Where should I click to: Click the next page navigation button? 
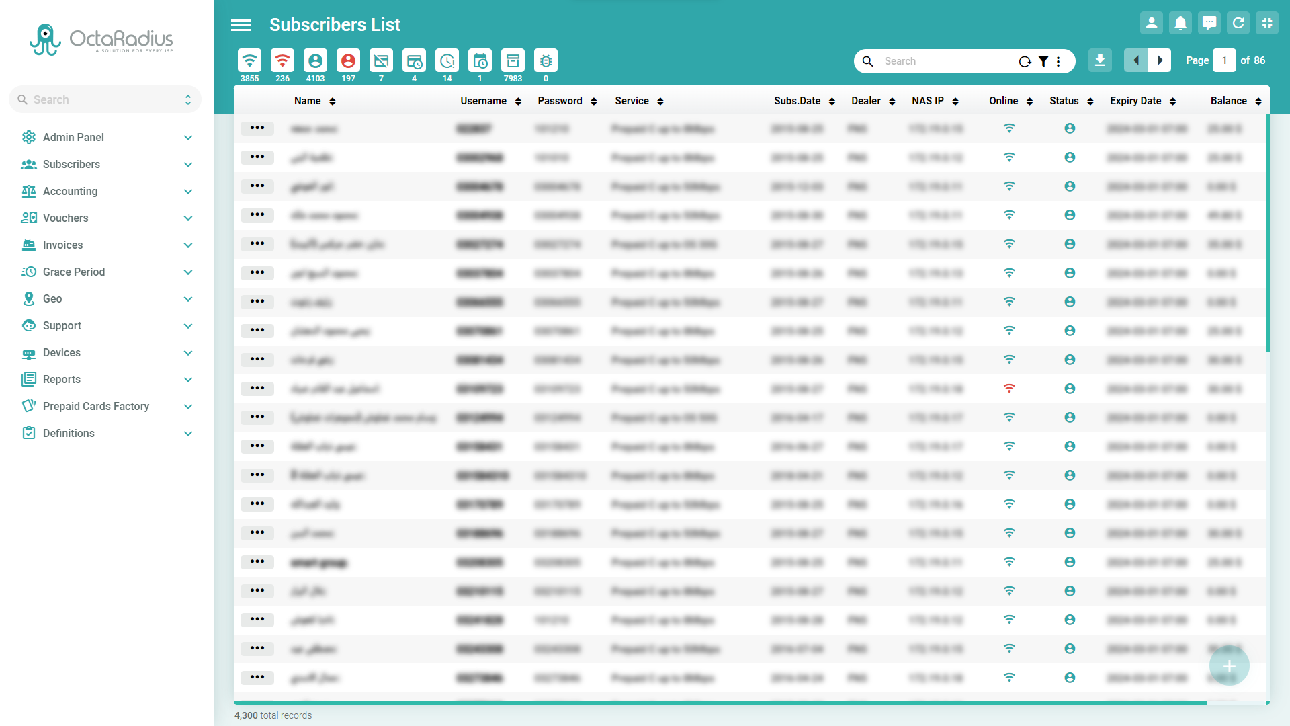pyautogui.click(x=1159, y=61)
